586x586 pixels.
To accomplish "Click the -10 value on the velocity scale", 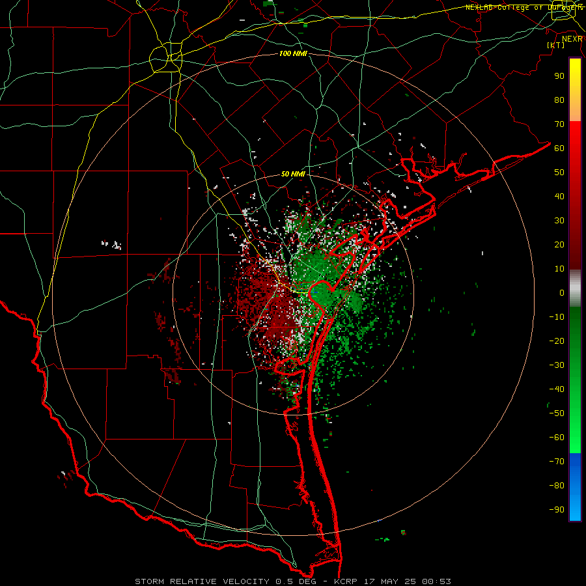I will (557, 317).
